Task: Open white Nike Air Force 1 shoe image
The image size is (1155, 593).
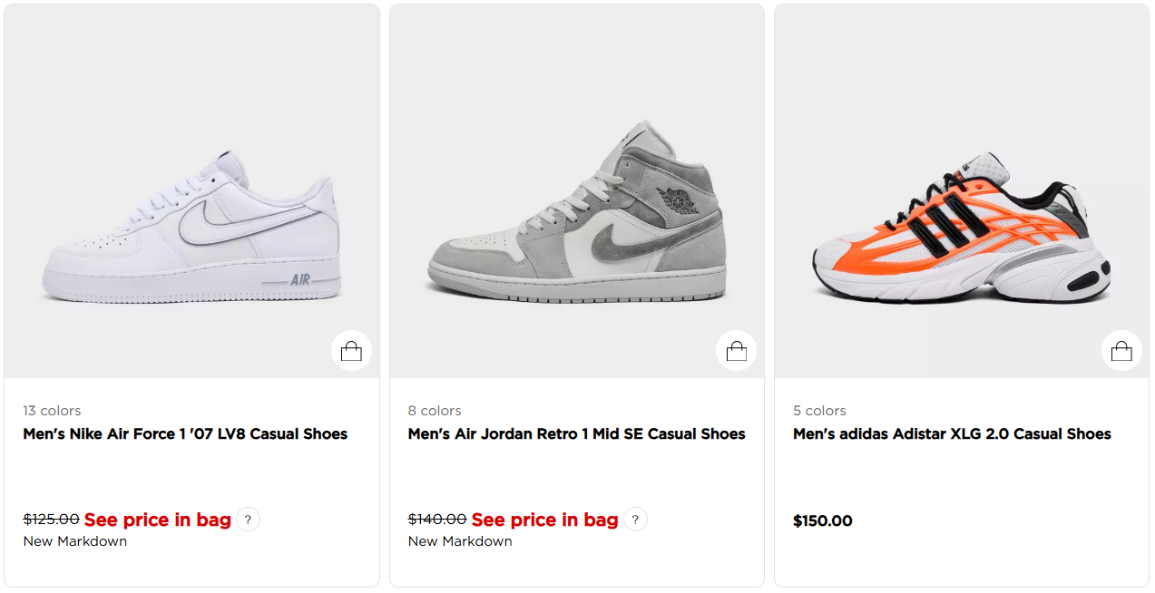Action: 191,227
